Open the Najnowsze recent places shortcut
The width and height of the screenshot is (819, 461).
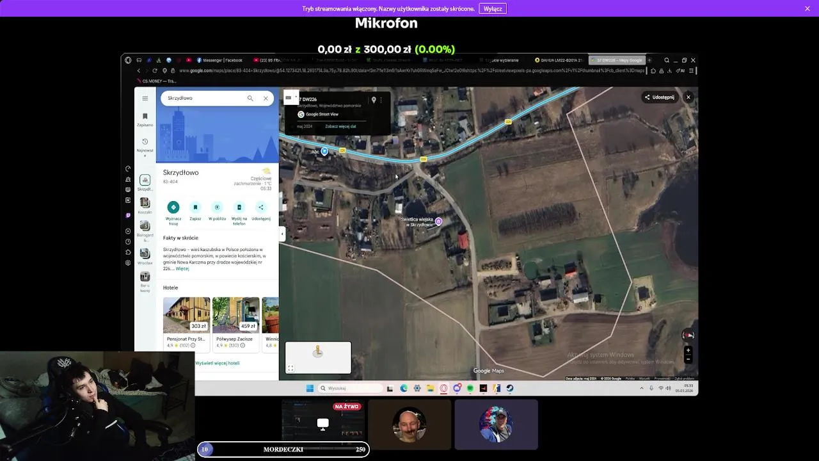pyautogui.click(x=145, y=147)
